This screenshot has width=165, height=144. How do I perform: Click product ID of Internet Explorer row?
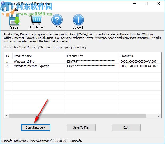(139, 66)
